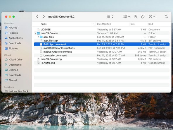Open the ellipsis action menu
The width and height of the screenshot is (173, 130).
152,17
